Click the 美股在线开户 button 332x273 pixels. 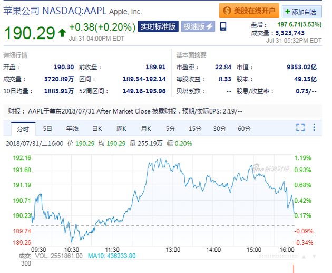coord(249,11)
